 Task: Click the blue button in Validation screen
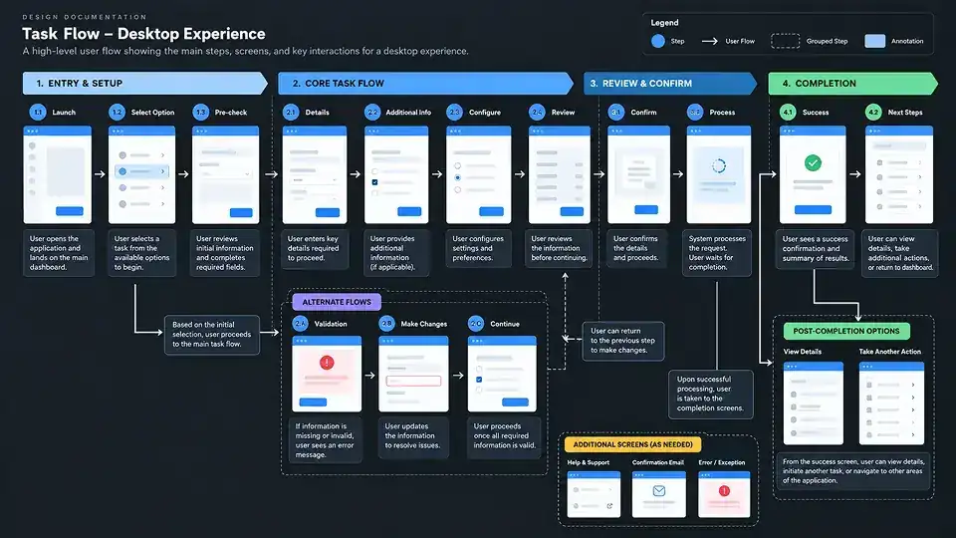click(313, 402)
